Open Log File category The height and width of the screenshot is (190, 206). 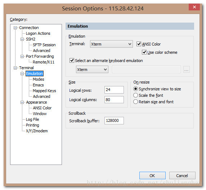click(32, 119)
